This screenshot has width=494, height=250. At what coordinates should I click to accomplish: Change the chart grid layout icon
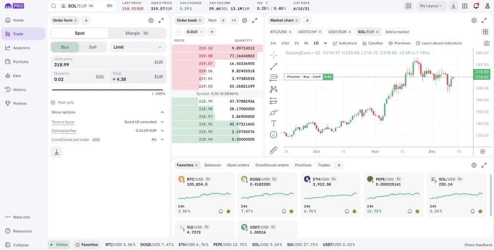tap(485, 32)
